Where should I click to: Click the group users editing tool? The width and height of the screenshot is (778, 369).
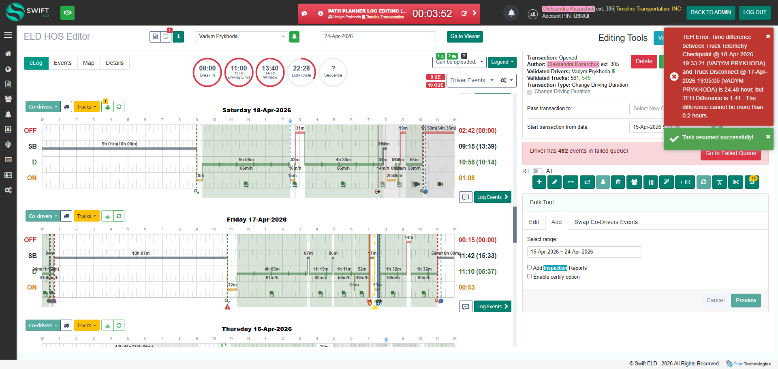tap(634, 182)
